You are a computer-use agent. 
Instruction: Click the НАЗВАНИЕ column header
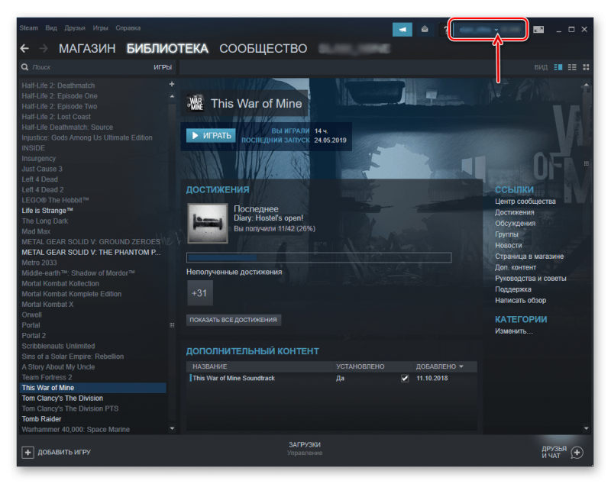209,366
